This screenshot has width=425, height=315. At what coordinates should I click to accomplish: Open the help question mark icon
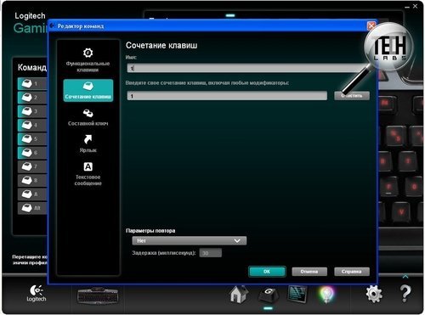click(x=405, y=293)
